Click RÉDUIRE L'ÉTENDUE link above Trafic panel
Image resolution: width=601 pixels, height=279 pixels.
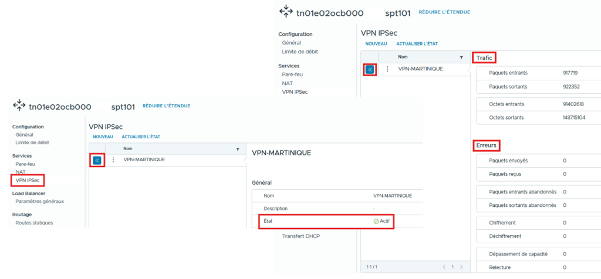[x=446, y=12]
